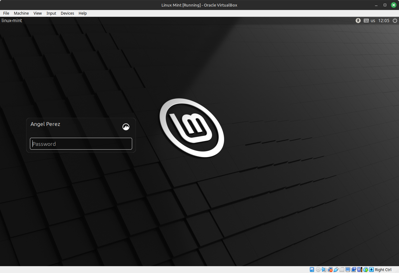The image size is (399, 273).
Task: Select the Angel Perez user name
Action: click(45, 124)
